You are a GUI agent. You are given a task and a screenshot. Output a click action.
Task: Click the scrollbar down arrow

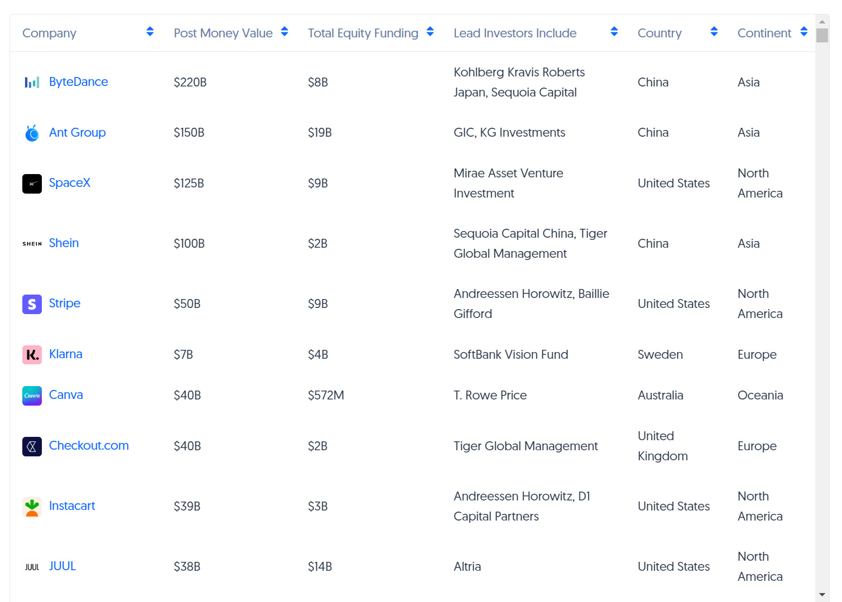(x=822, y=595)
